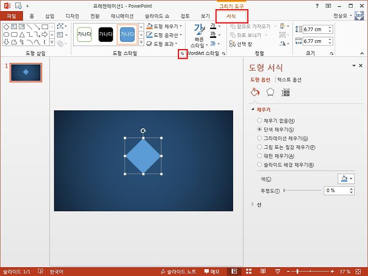
Task: Click the shape width input field
Action: click(x=315, y=41)
